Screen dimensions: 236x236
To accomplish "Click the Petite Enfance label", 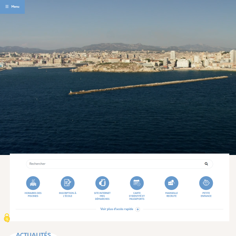I will pyautogui.click(x=206, y=194).
